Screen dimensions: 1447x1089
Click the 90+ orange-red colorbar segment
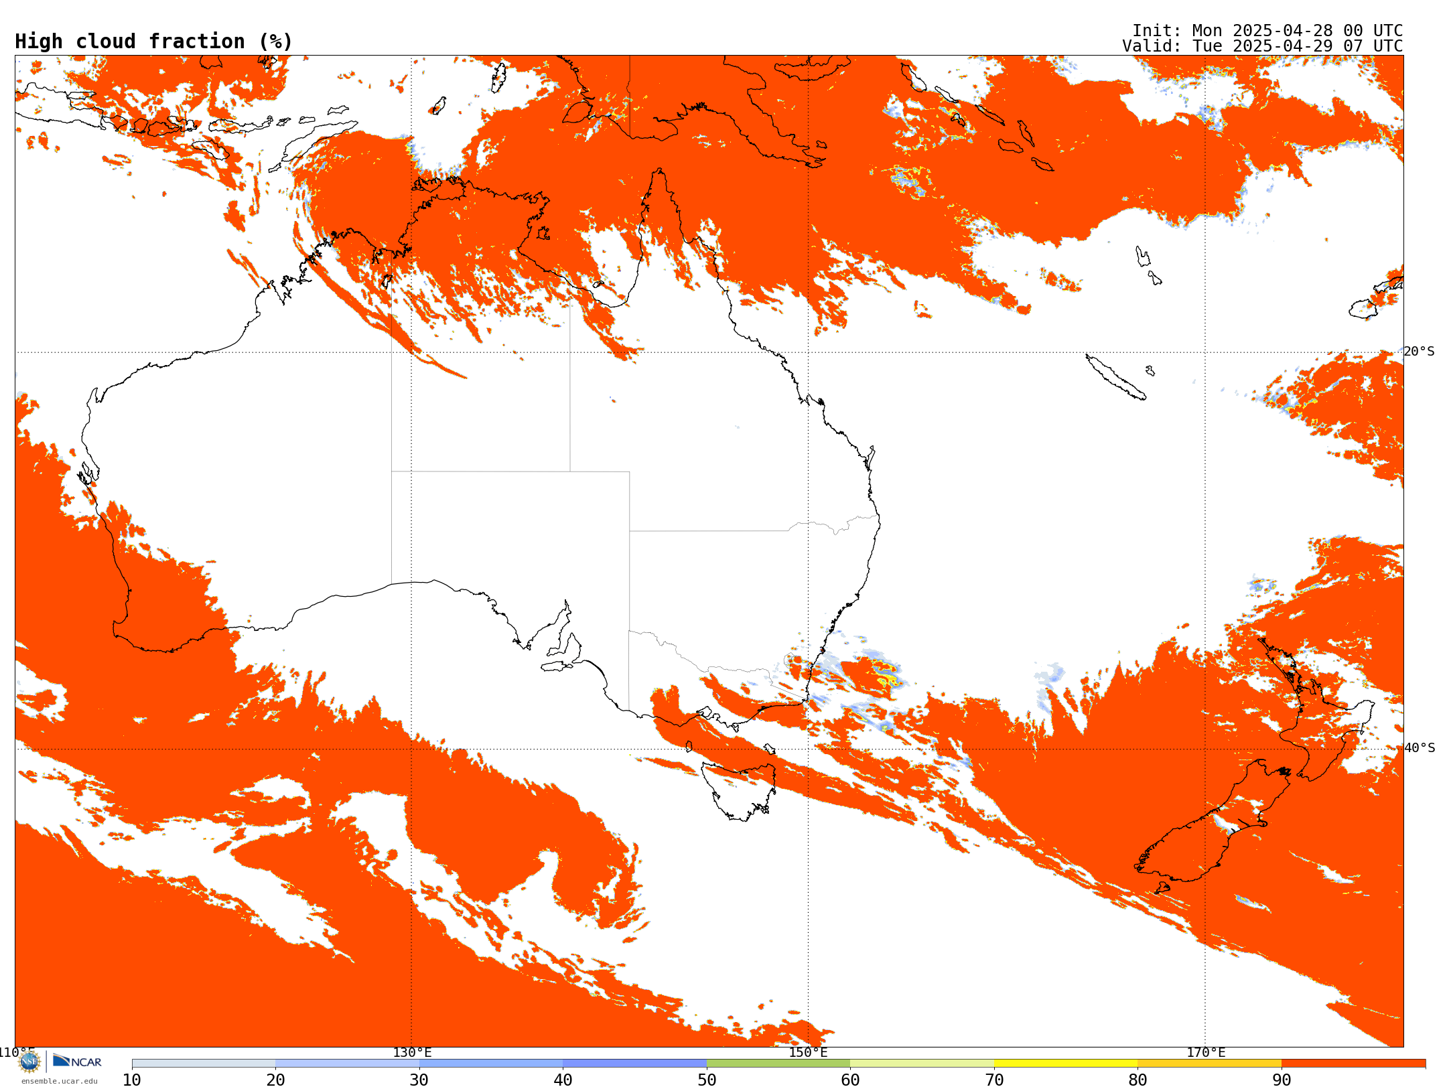point(1353,1064)
